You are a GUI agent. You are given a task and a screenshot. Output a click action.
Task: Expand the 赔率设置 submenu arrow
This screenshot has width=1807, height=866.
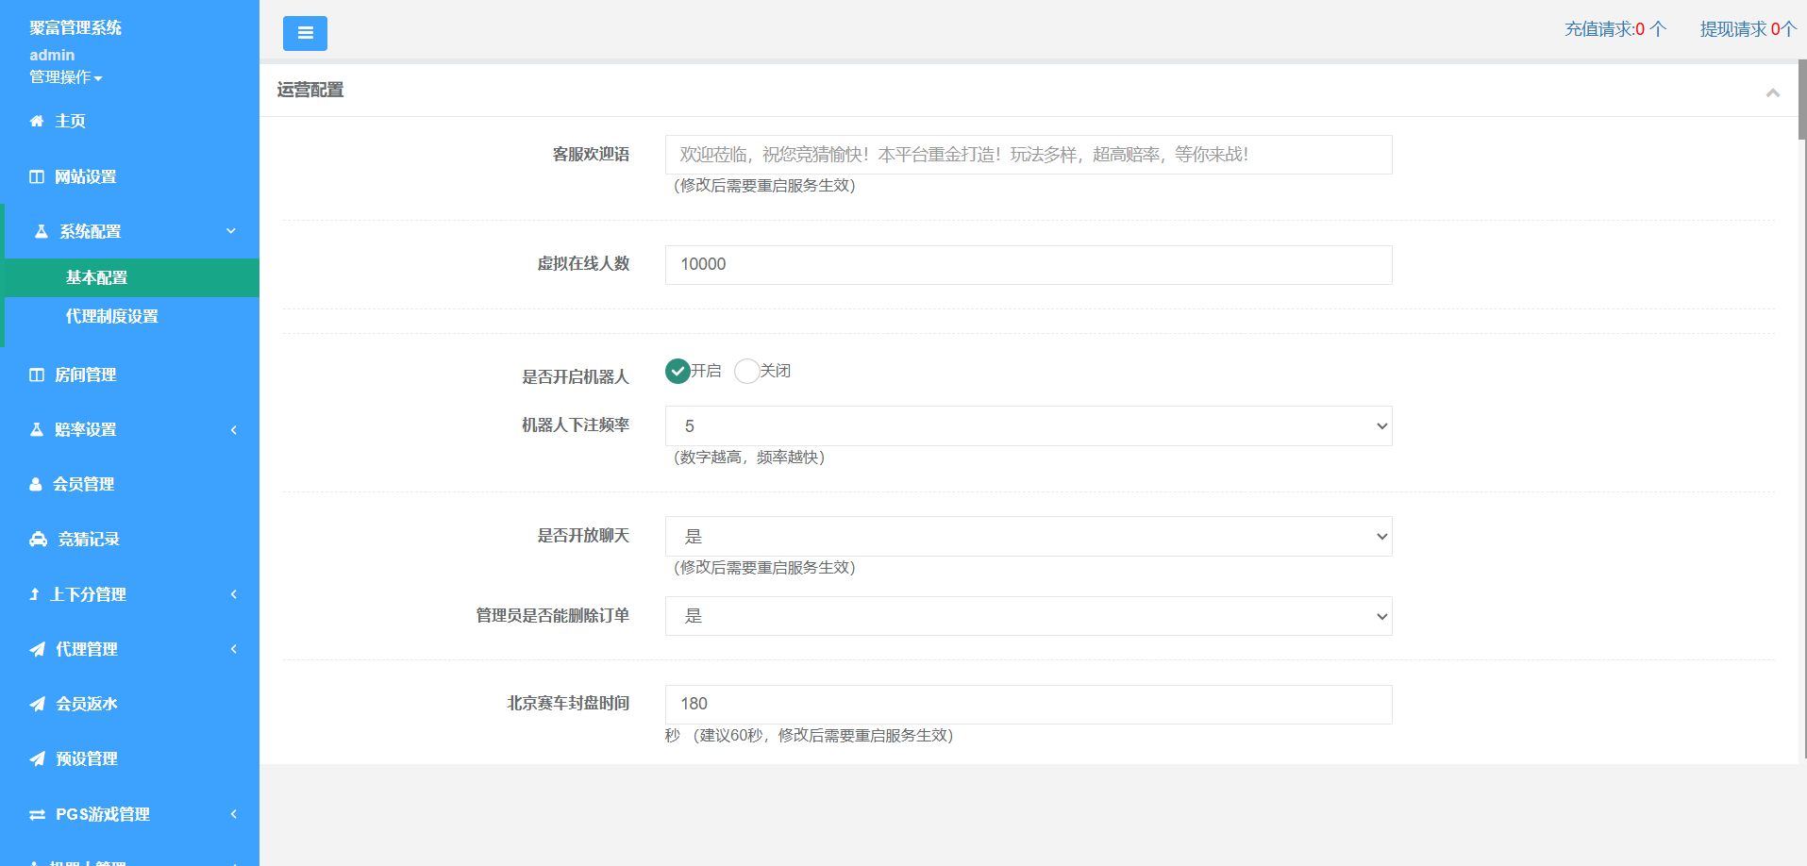coord(234,430)
